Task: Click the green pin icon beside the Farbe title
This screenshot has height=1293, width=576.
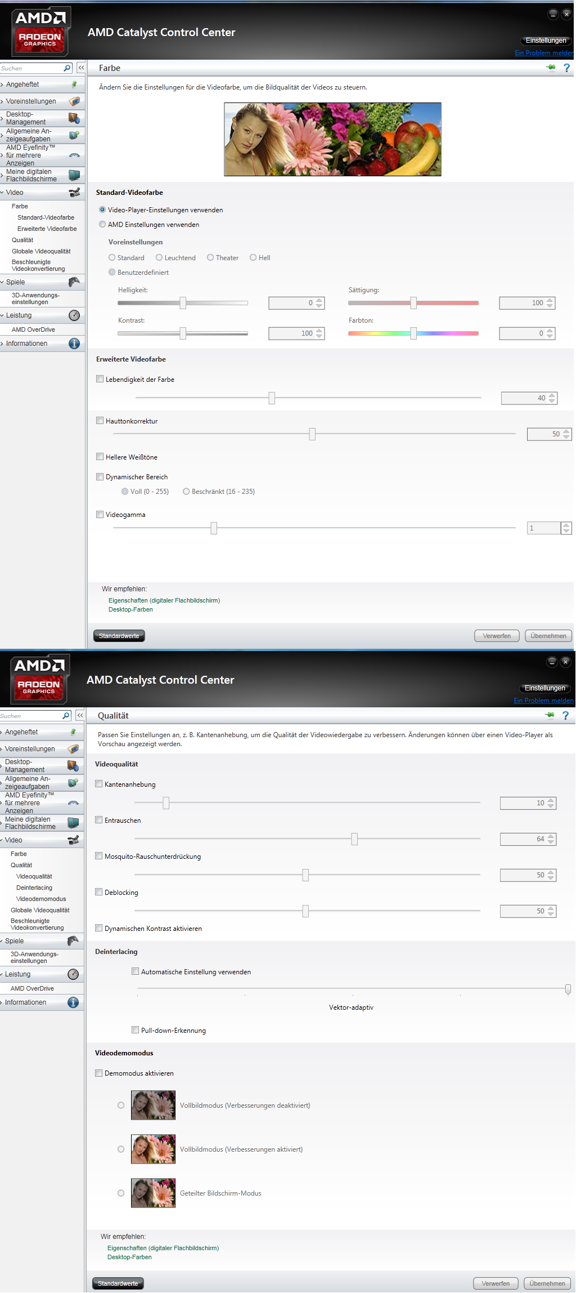Action: 551,68
